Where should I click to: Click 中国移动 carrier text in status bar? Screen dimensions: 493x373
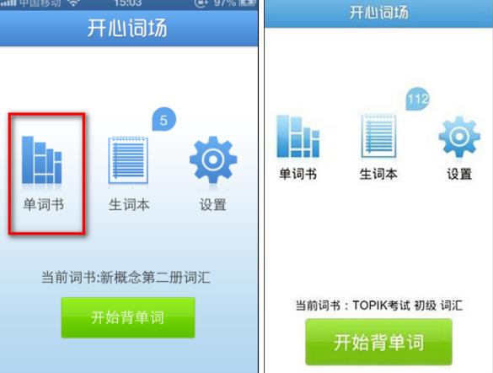pyautogui.click(x=40, y=3)
